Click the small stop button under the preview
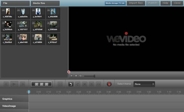 [76, 76]
